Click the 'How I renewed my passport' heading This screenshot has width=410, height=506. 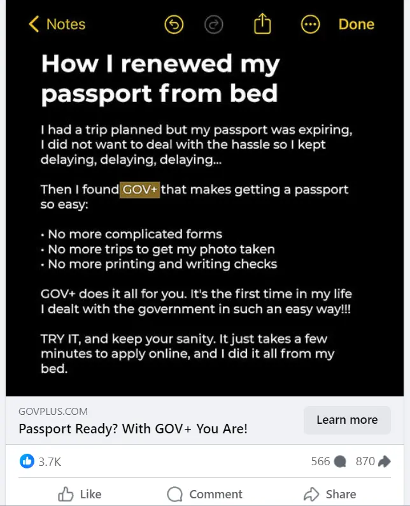tap(160, 78)
